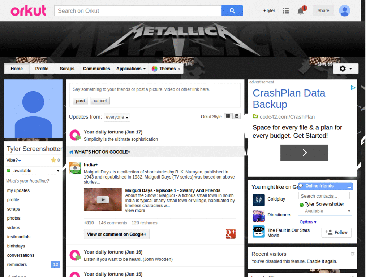
Task: Click the account avatar icon
Action: pyautogui.click(x=344, y=11)
